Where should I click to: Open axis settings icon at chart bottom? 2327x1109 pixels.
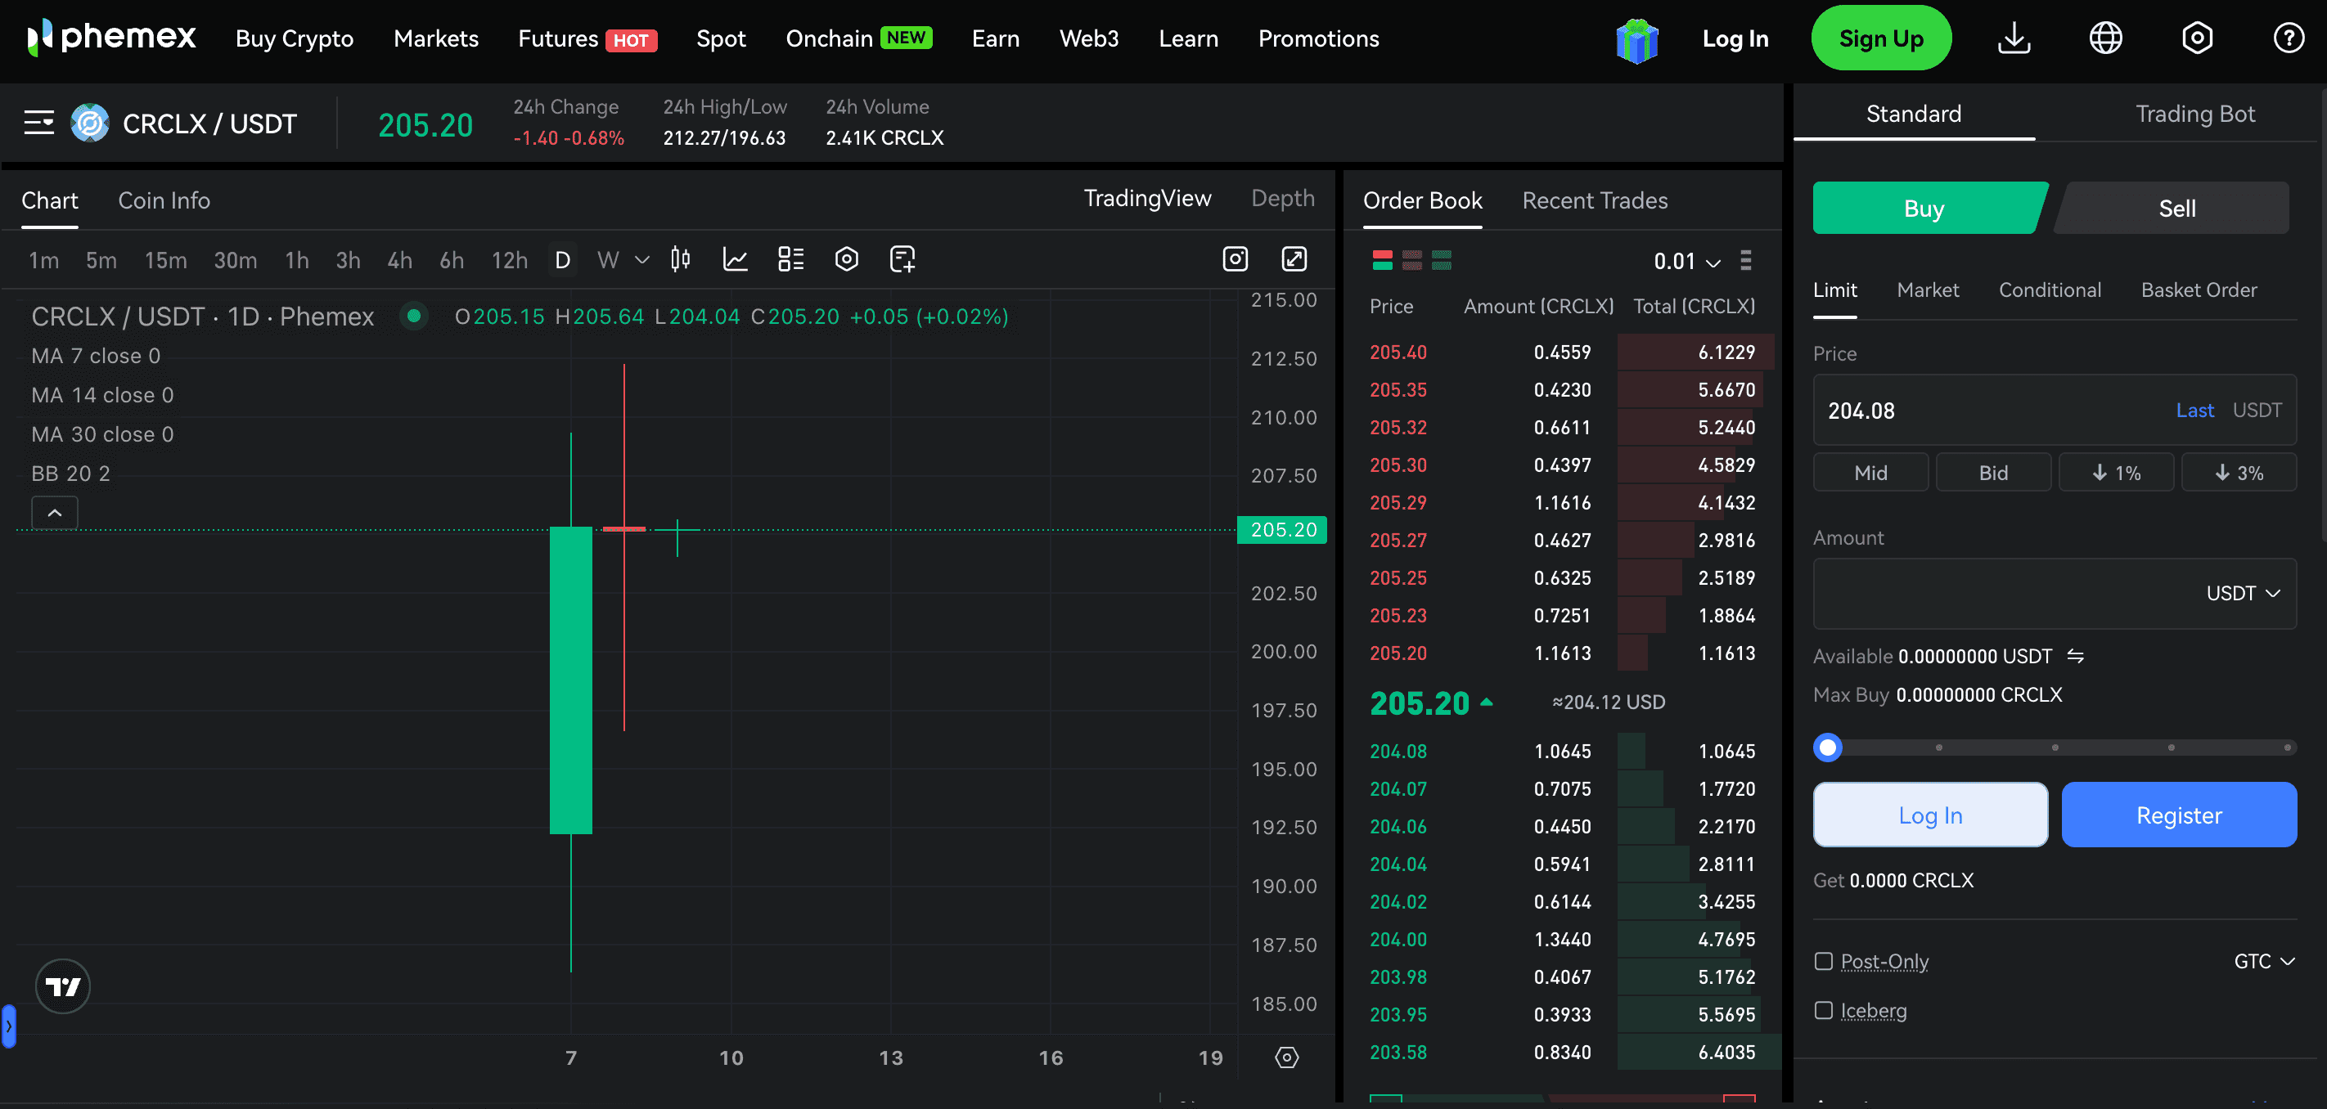tap(1286, 1057)
